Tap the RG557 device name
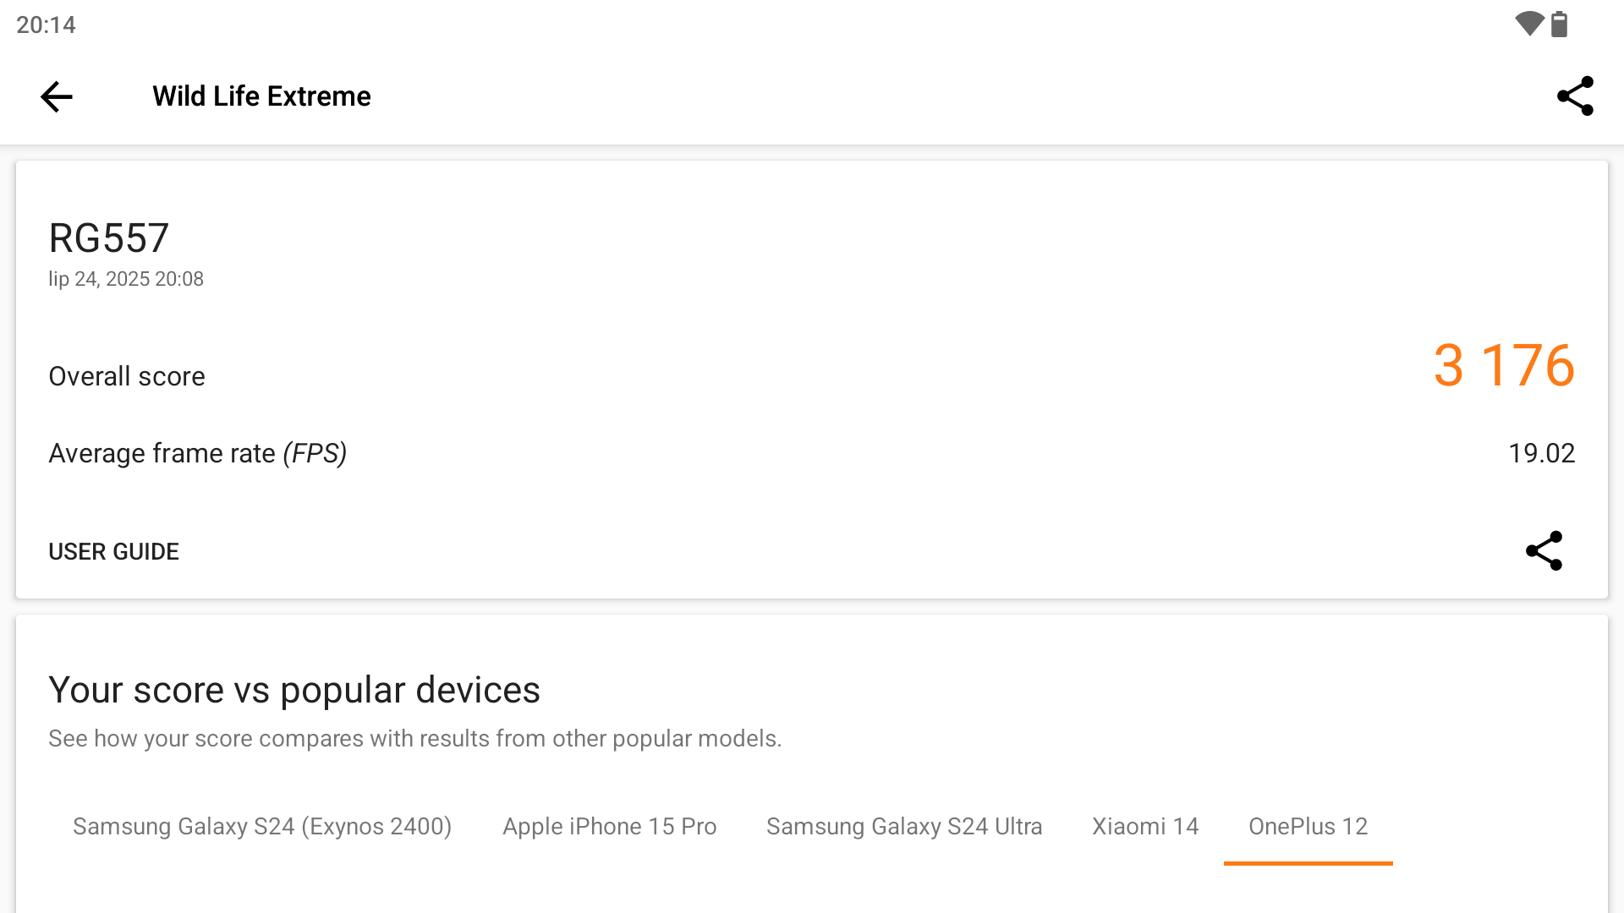The image size is (1624, 913). (x=109, y=238)
